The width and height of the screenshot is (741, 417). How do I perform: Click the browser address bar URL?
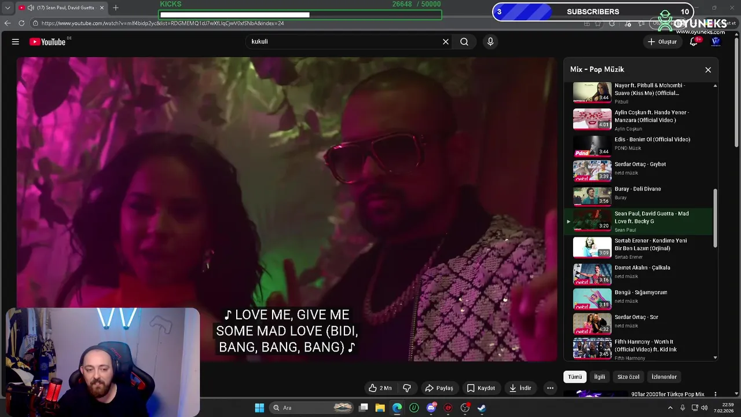(163, 23)
